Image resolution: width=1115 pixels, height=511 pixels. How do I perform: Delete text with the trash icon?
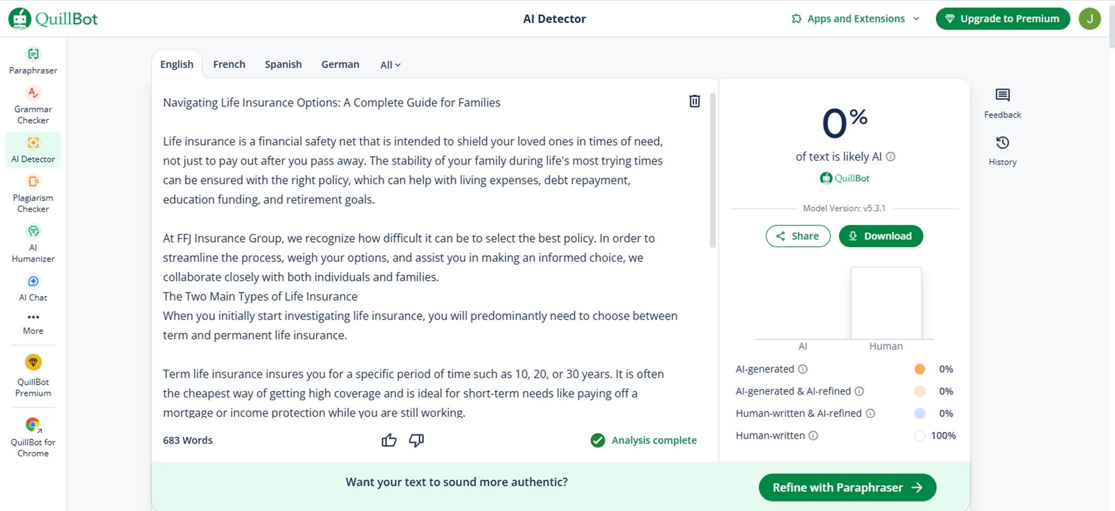[x=695, y=101]
